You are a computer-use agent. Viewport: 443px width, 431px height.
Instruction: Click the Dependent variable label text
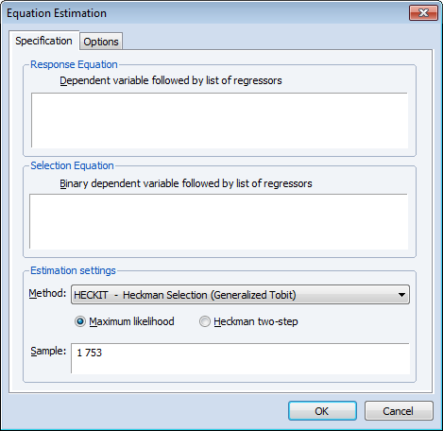(x=171, y=80)
